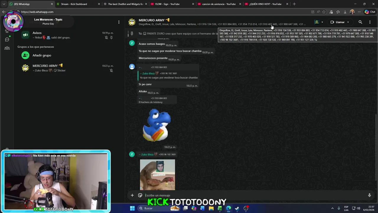Add page to favorites star icon

(324, 12)
